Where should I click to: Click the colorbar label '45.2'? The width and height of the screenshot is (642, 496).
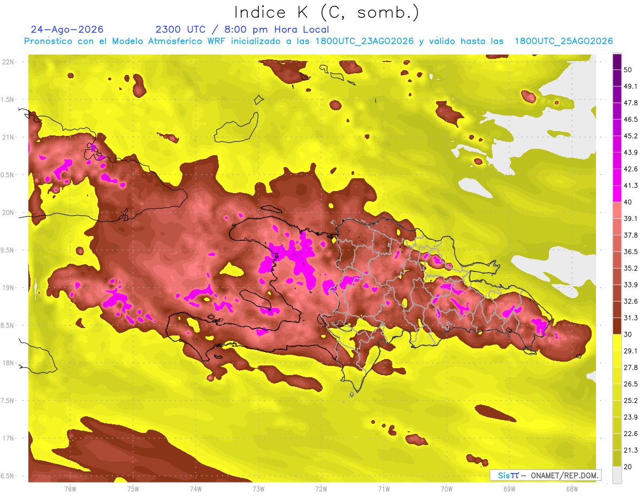pos(630,136)
